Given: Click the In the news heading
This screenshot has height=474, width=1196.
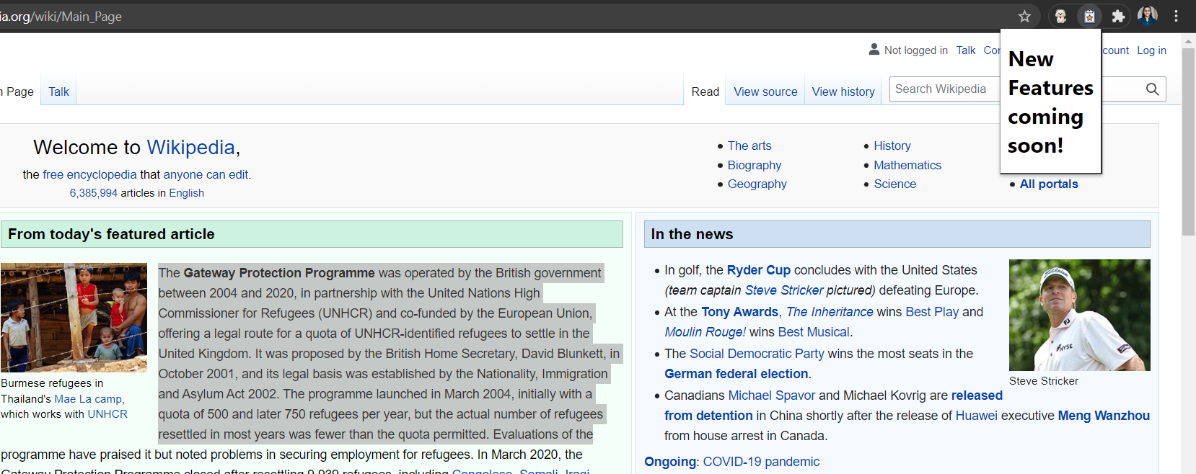Looking at the screenshot, I should (x=692, y=234).
